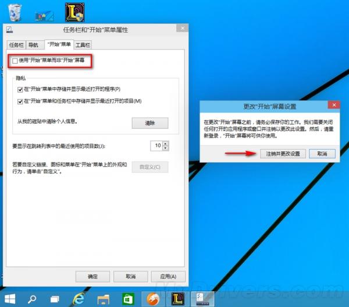Uncheck 存储并显示最近打开的程序(P) option
349x307 pixels.
pos(20,89)
